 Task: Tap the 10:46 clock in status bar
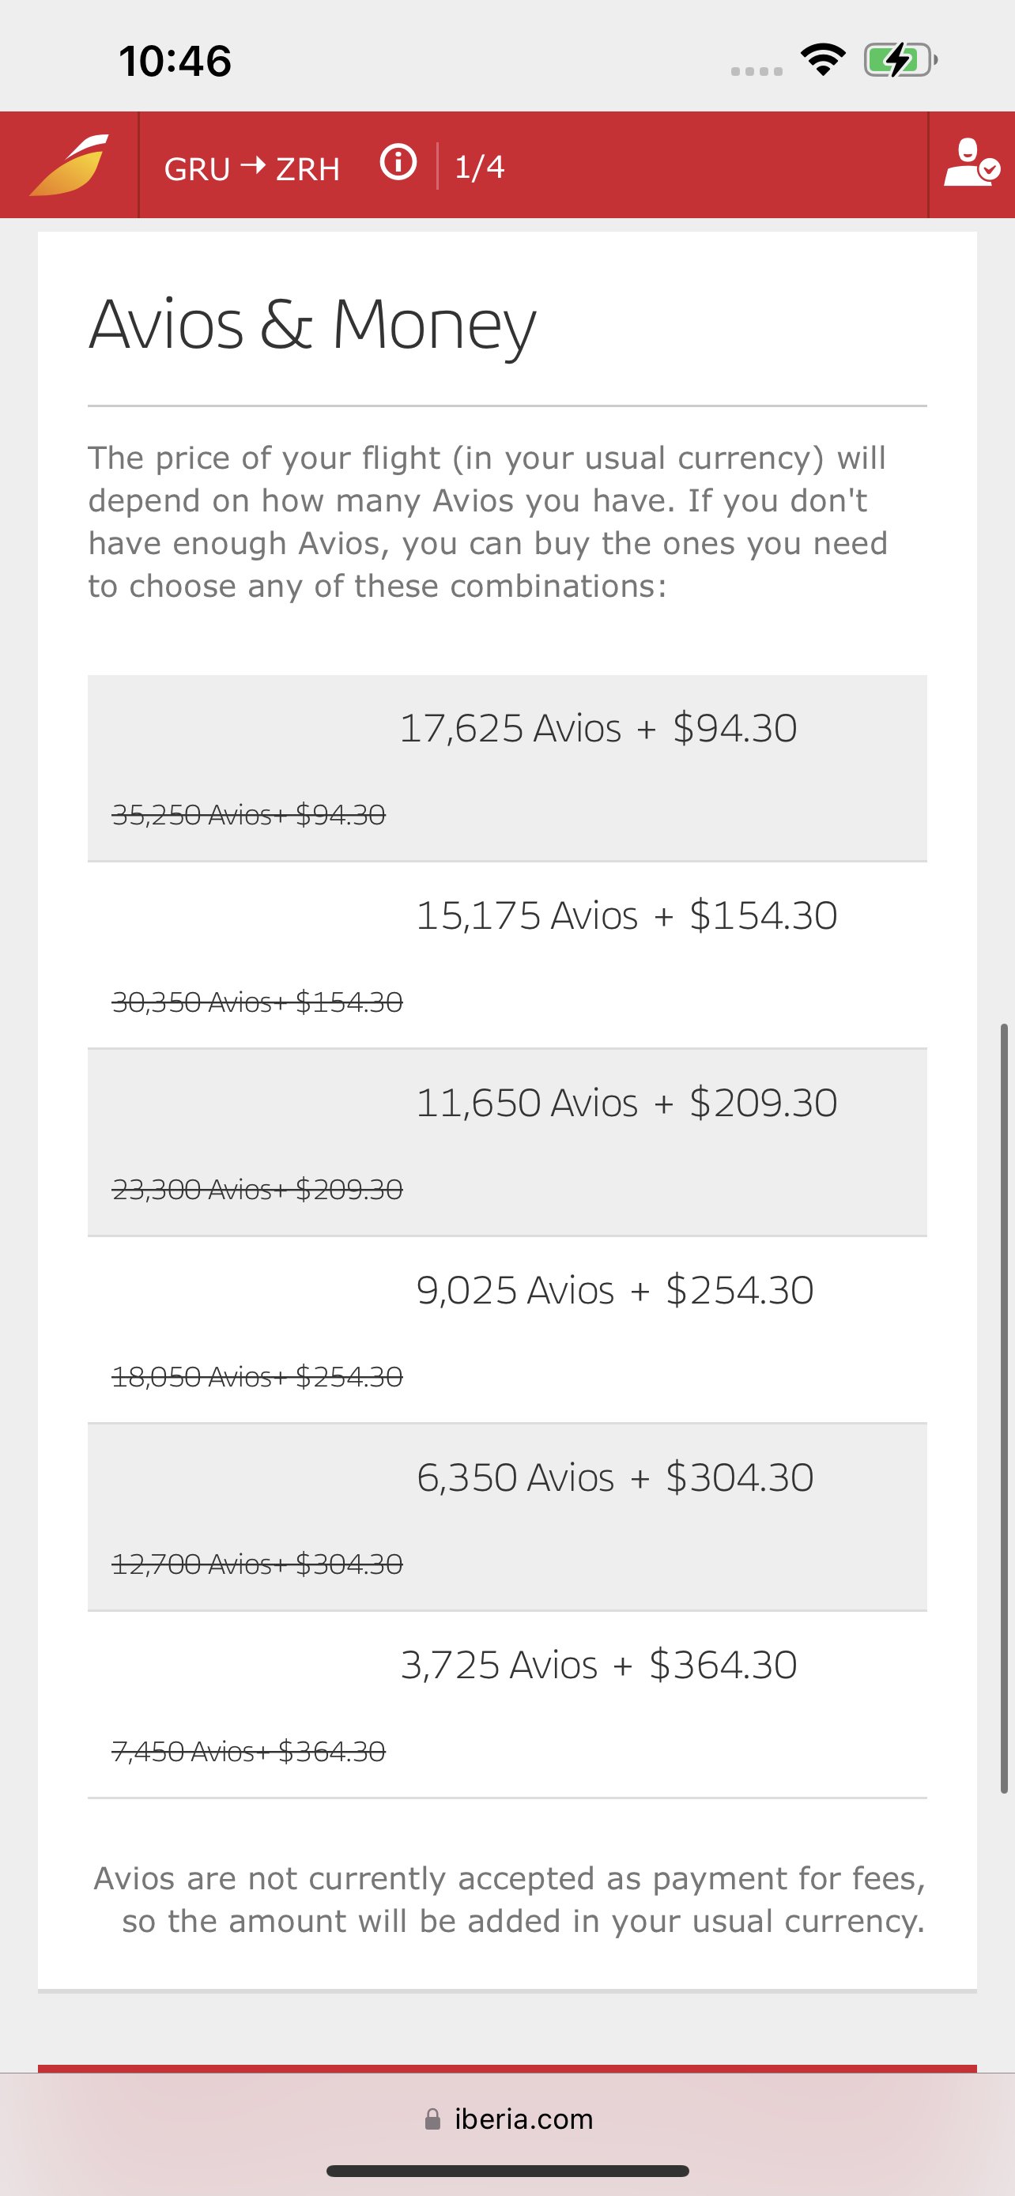pyautogui.click(x=175, y=62)
